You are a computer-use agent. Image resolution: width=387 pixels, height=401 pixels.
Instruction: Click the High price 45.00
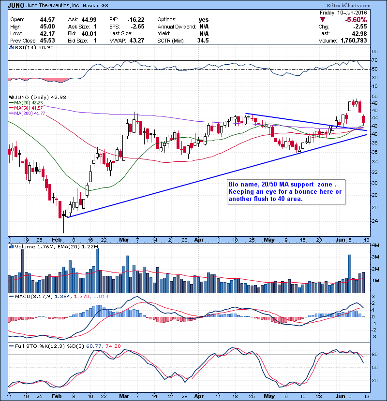pyautogui.click(x=47, y=27)
